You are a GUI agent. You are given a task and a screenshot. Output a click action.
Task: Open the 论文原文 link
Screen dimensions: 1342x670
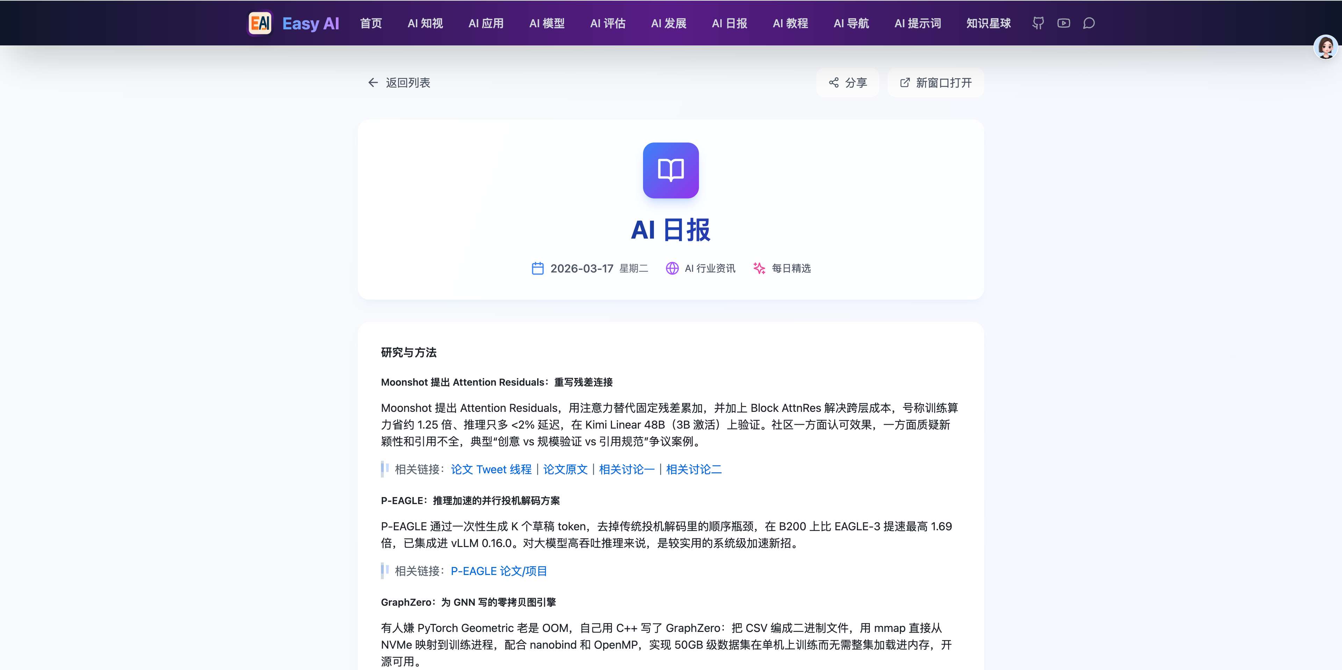[565, 469]
